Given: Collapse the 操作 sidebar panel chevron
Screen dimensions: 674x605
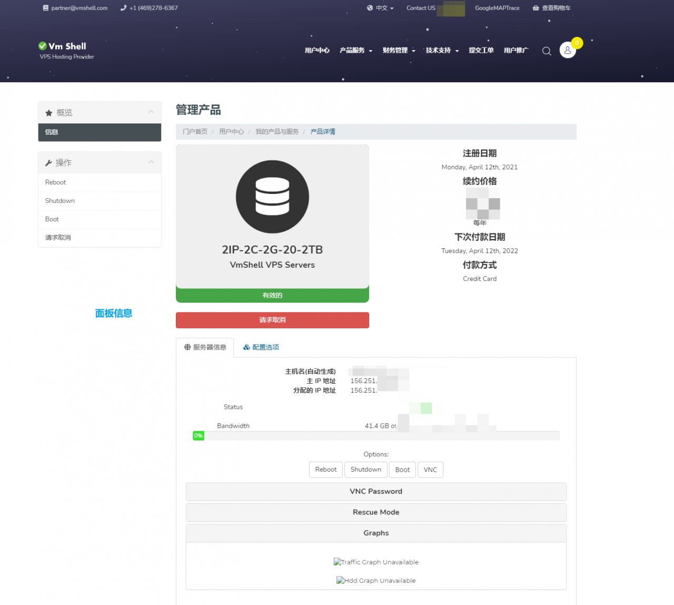Looking at the screenshot, I should tap(151, 162).
